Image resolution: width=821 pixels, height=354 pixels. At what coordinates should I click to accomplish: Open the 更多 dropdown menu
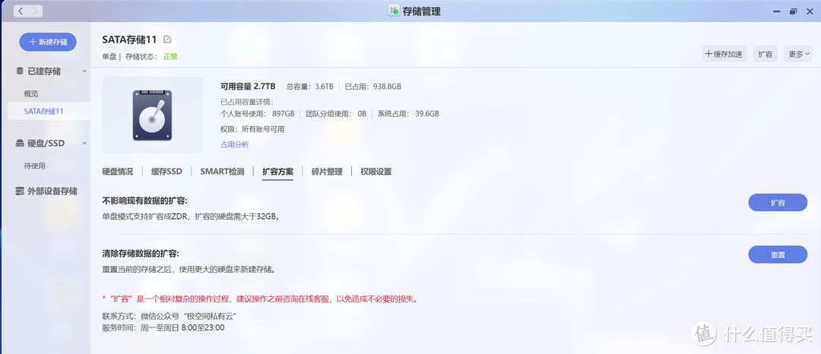(x=798, y=54)
